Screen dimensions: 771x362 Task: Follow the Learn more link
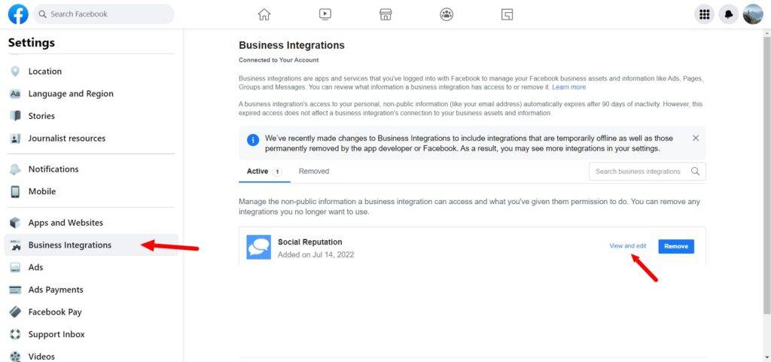[x=568, y=87]
